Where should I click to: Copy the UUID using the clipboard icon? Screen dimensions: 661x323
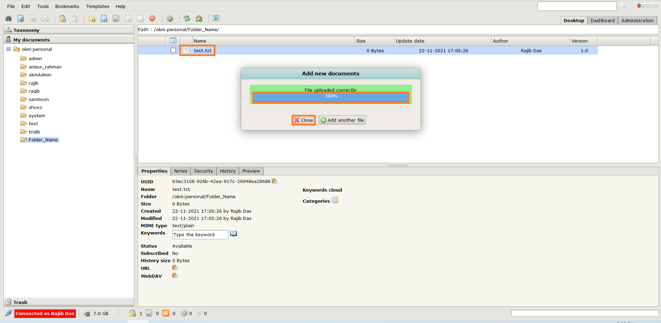(x=274, y=181)
